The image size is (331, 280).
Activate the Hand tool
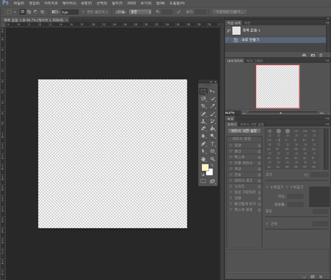coord(203,159)
